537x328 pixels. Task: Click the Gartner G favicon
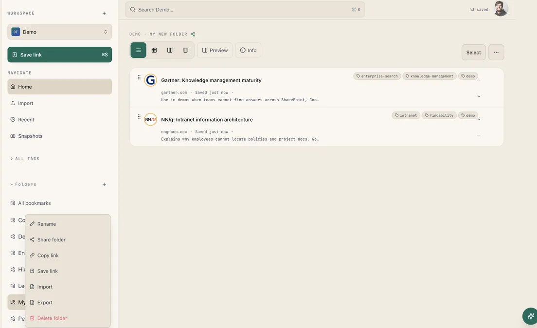(150, 80)
